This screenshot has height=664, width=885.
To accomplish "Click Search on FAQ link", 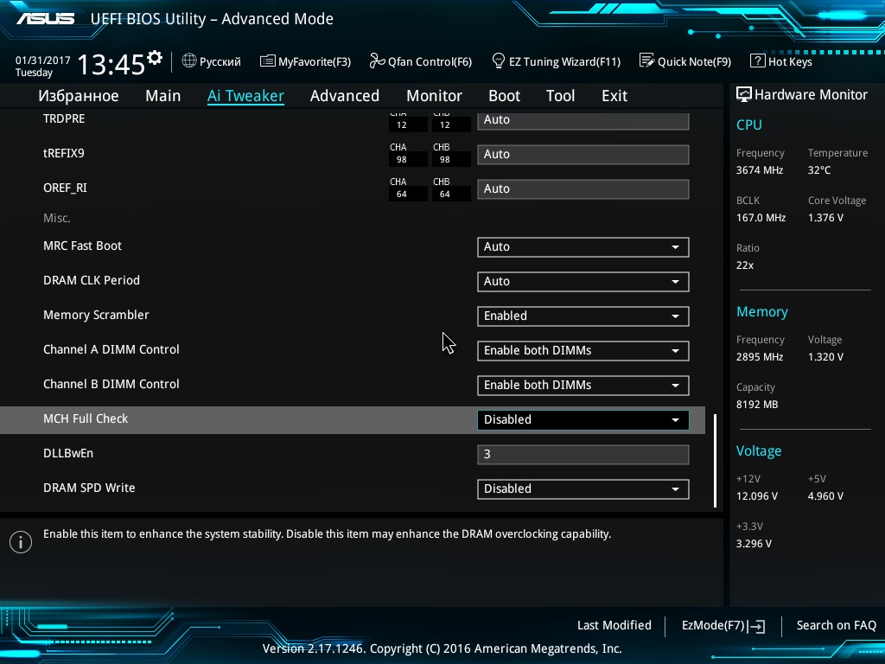I will click(x=836, y=625).
